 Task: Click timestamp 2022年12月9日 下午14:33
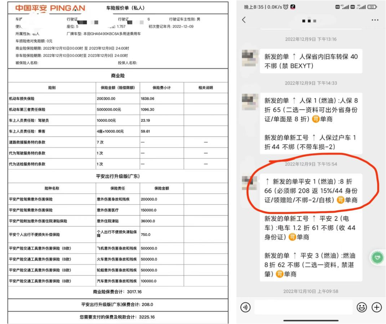(311, 83)
